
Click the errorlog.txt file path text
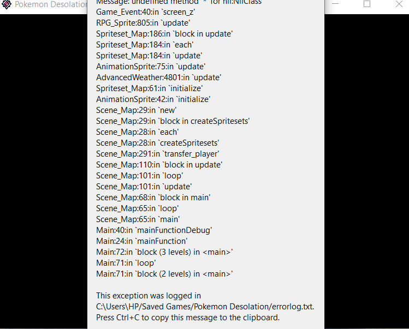[x=205, y=307]
